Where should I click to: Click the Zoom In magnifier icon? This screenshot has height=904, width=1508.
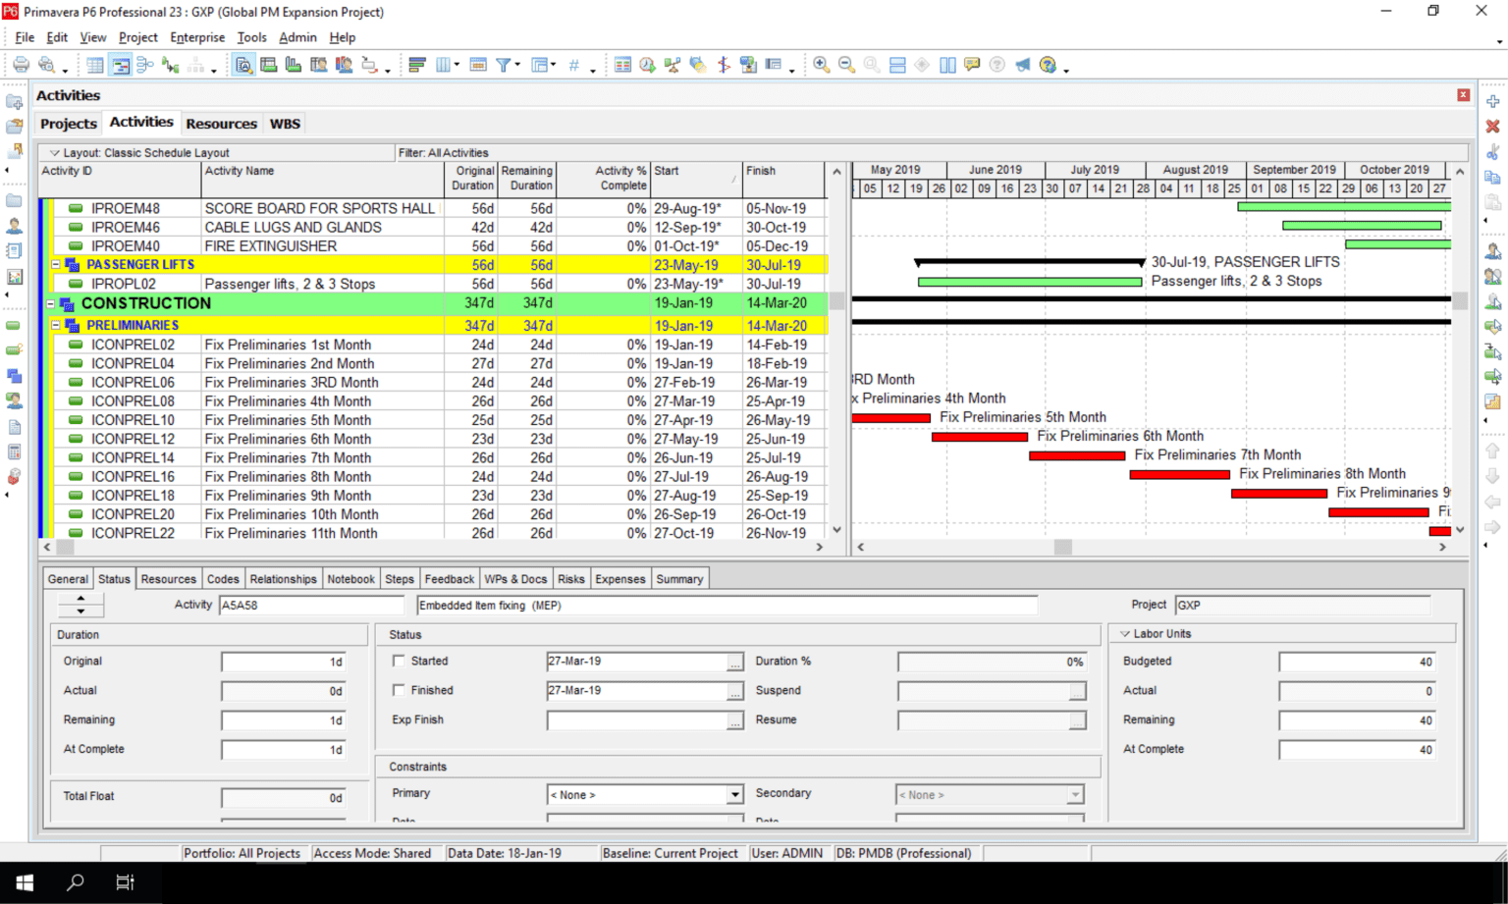[x=821, y=65]
